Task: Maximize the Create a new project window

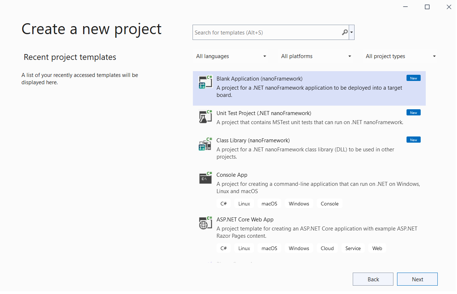Action: click(427, 7)
